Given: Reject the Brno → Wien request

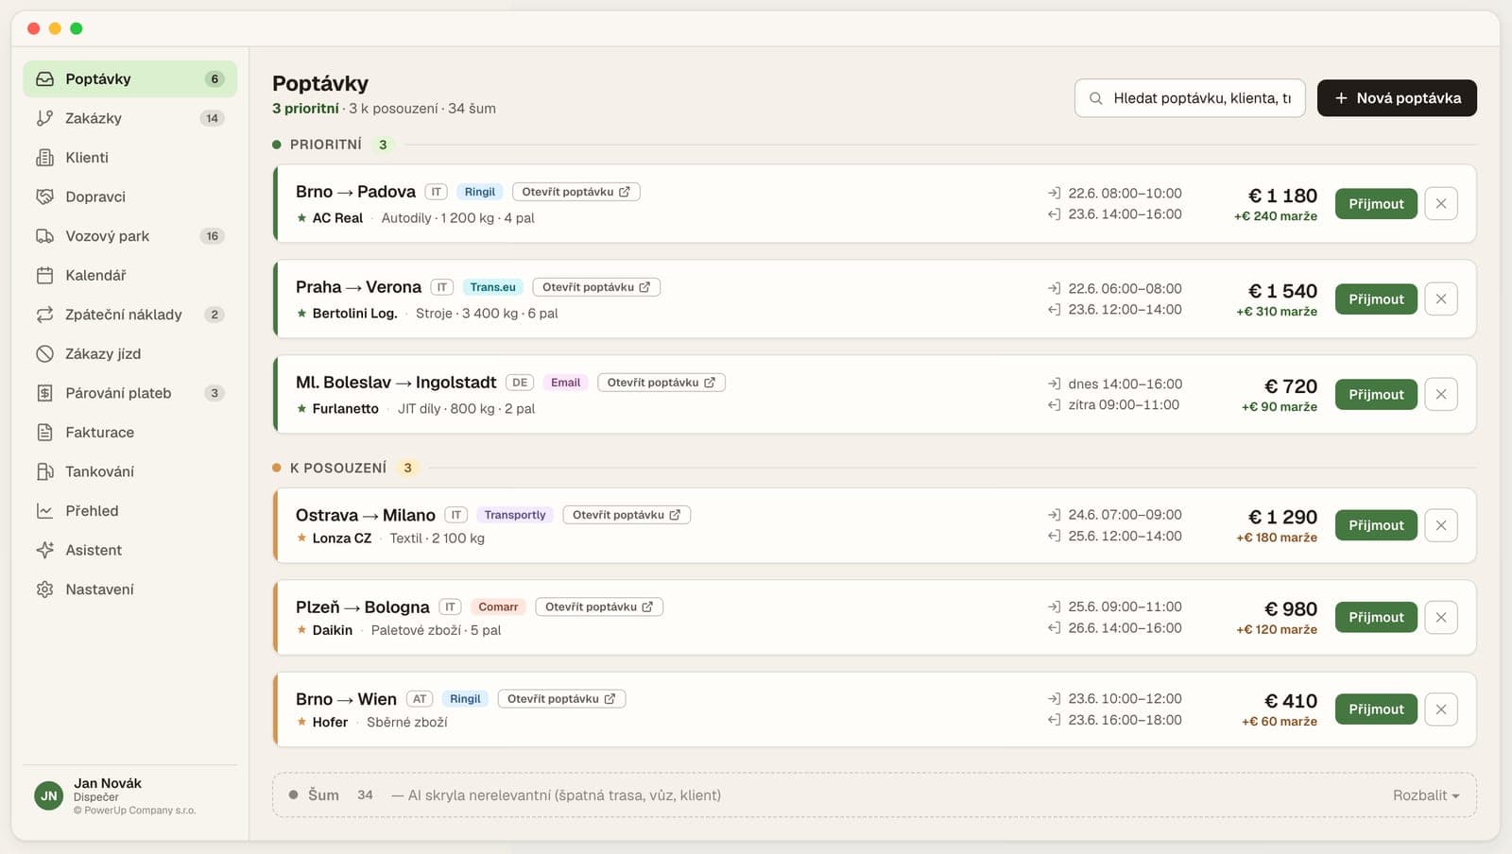Looking at the screenshot, I should tap(1440, 709).
